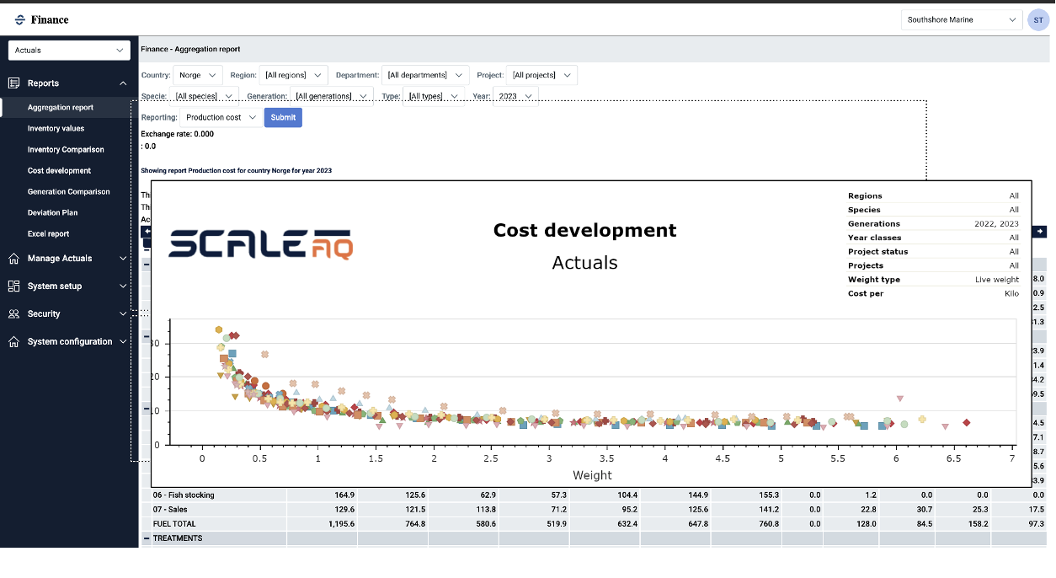Click the right arrow table scroll button
Image resolution: width=1056 pixels, height=578 pixels.
pos(1041,232)
